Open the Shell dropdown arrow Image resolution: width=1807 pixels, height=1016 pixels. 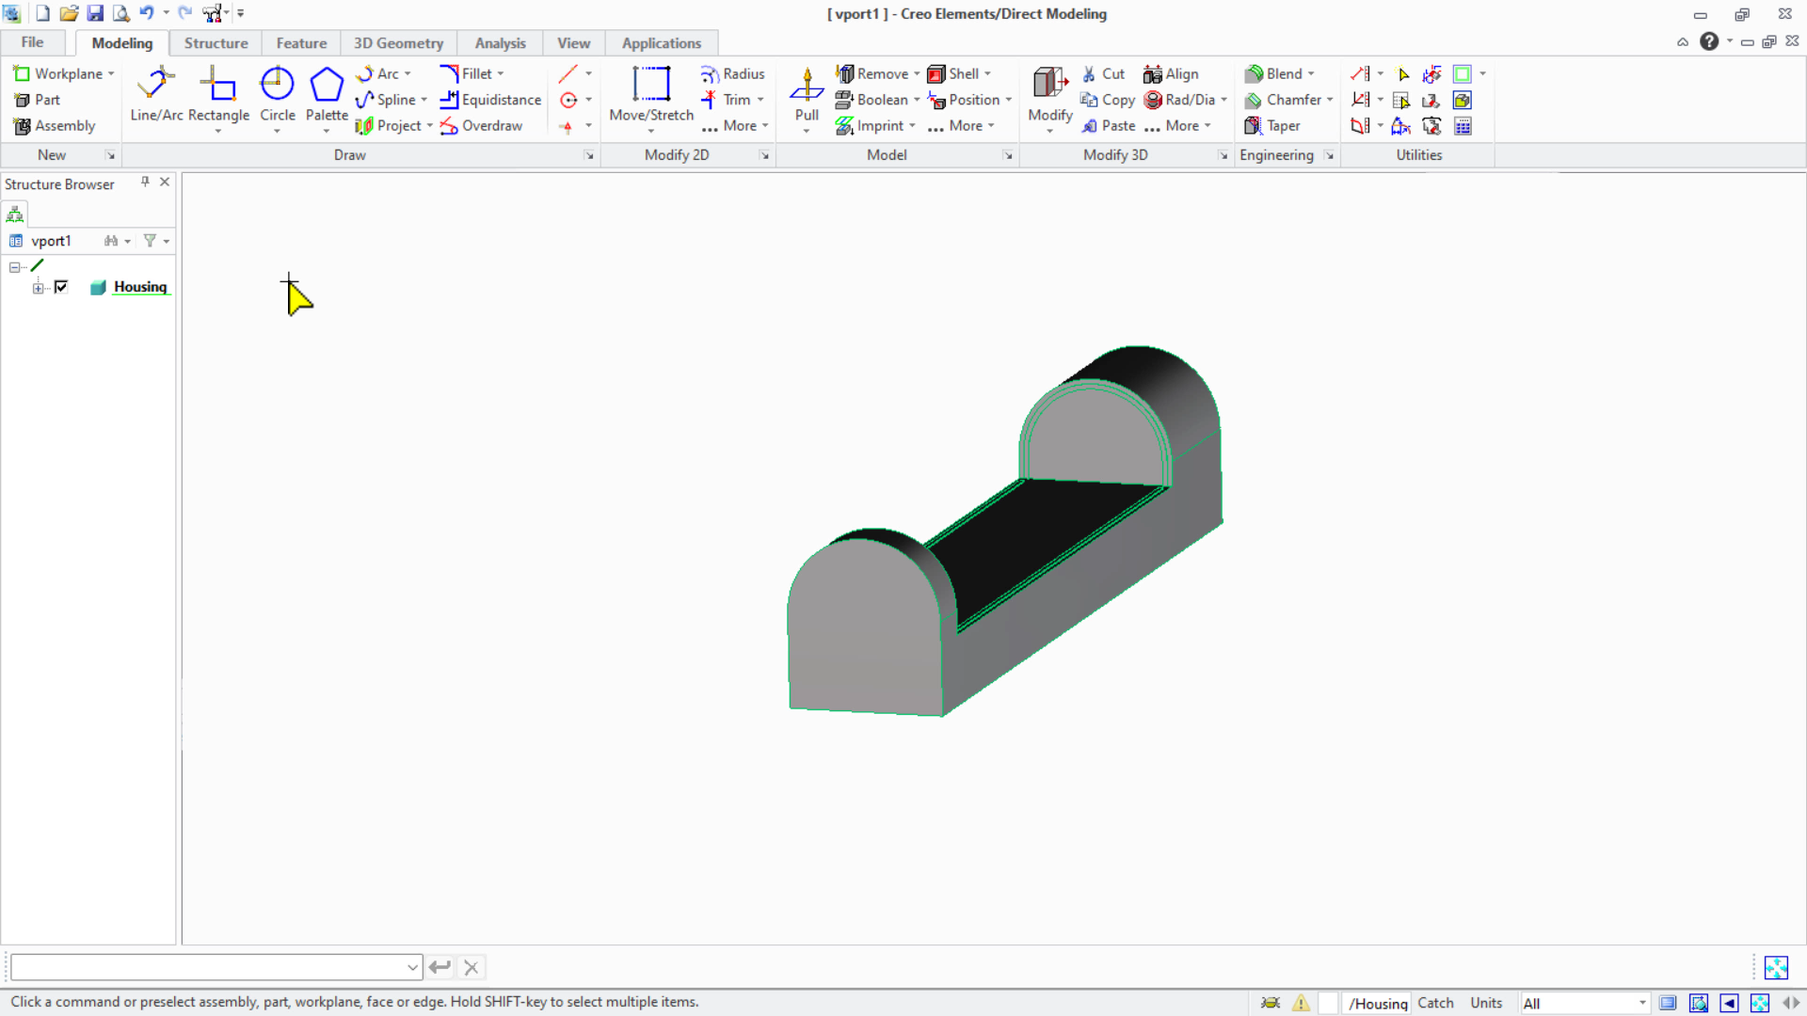(x=987, y=73)
